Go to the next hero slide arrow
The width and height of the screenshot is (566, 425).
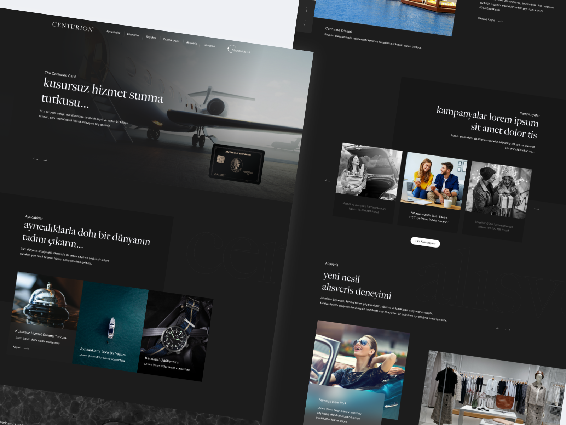coord(45,160)
